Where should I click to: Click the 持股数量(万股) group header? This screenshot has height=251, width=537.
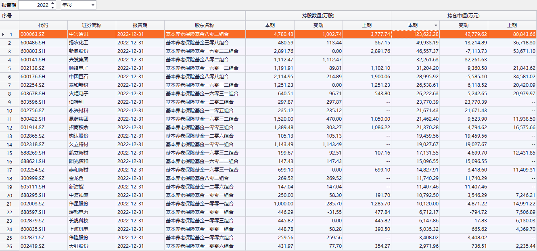pos(318,16)
